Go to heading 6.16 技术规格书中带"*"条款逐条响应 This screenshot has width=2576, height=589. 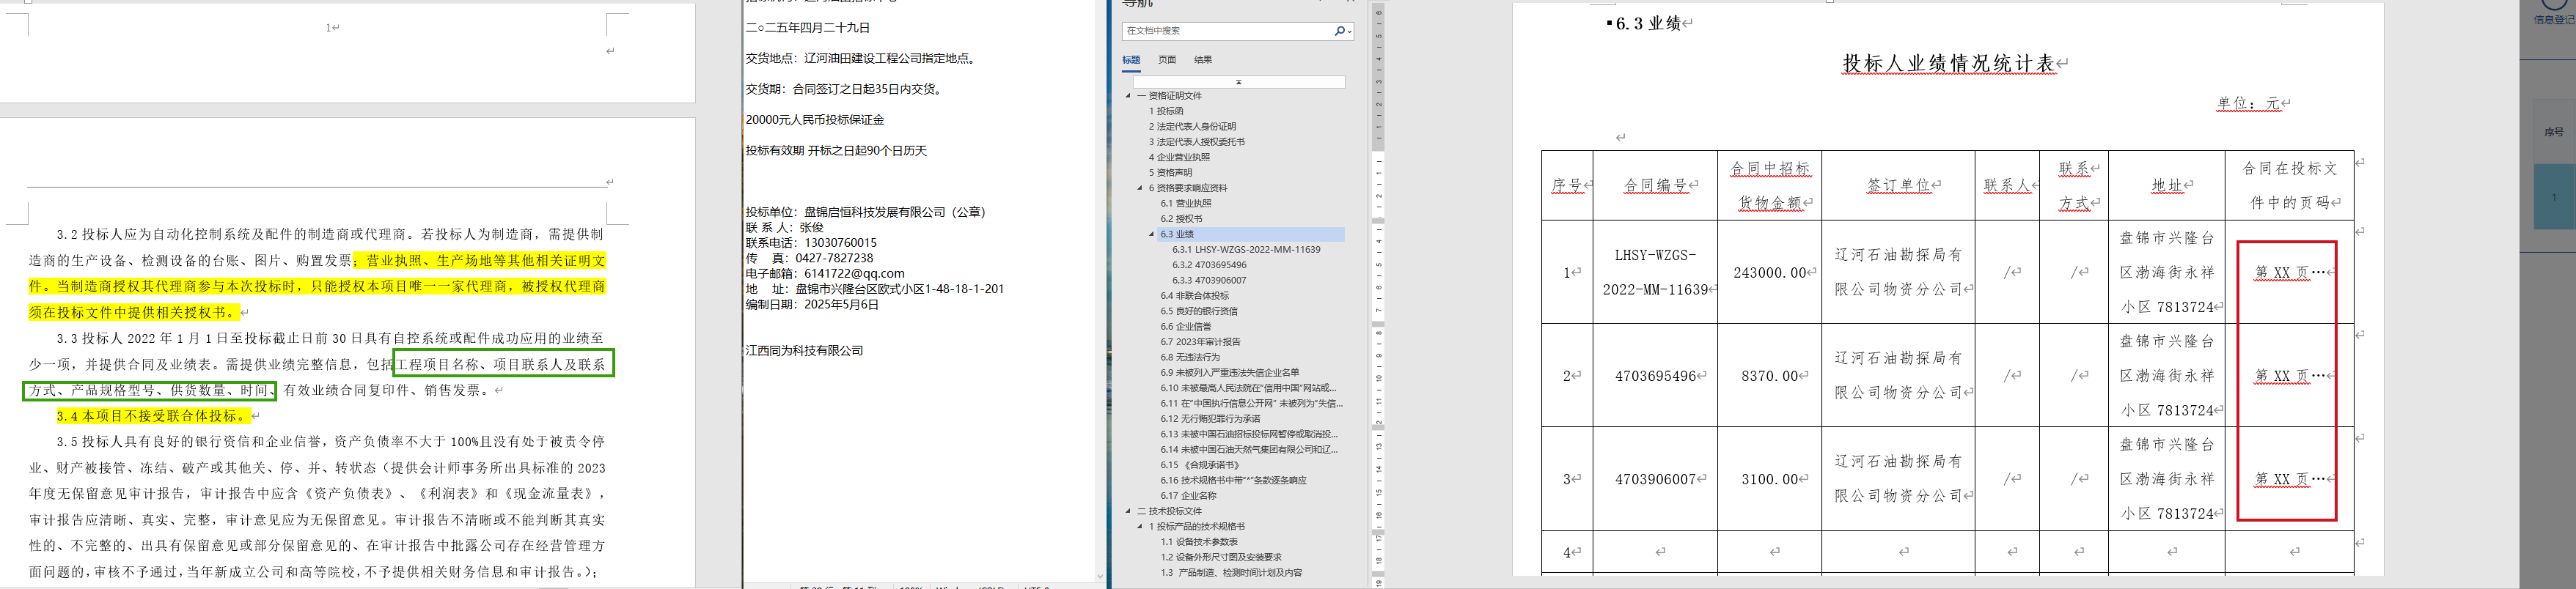1233,480
